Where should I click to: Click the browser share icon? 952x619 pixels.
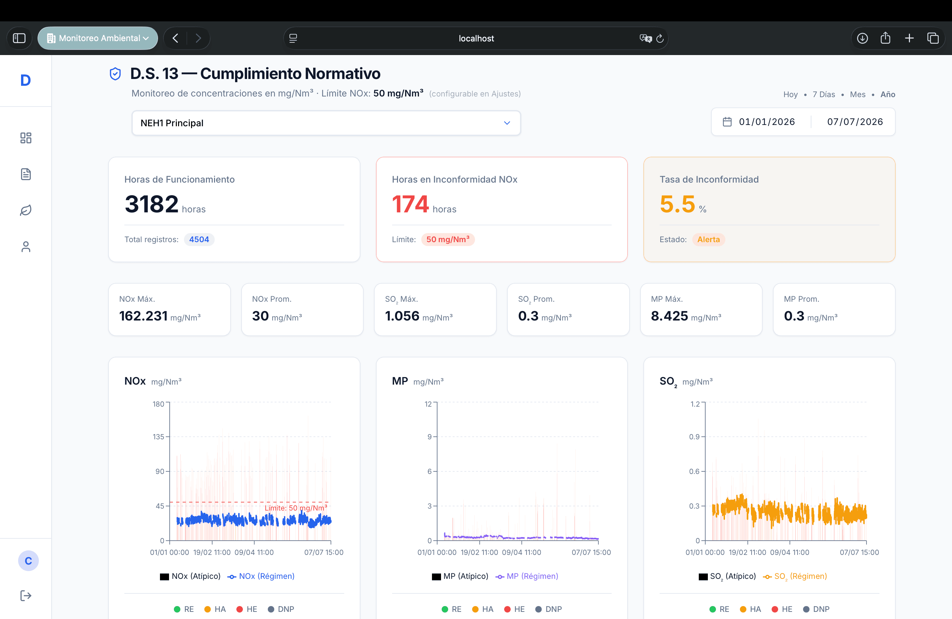coord(886,39)
